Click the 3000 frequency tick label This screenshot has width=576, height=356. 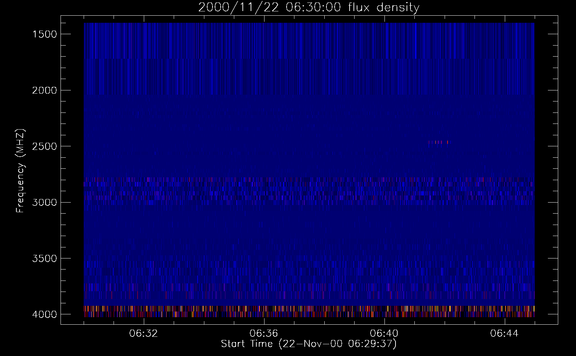44,203
